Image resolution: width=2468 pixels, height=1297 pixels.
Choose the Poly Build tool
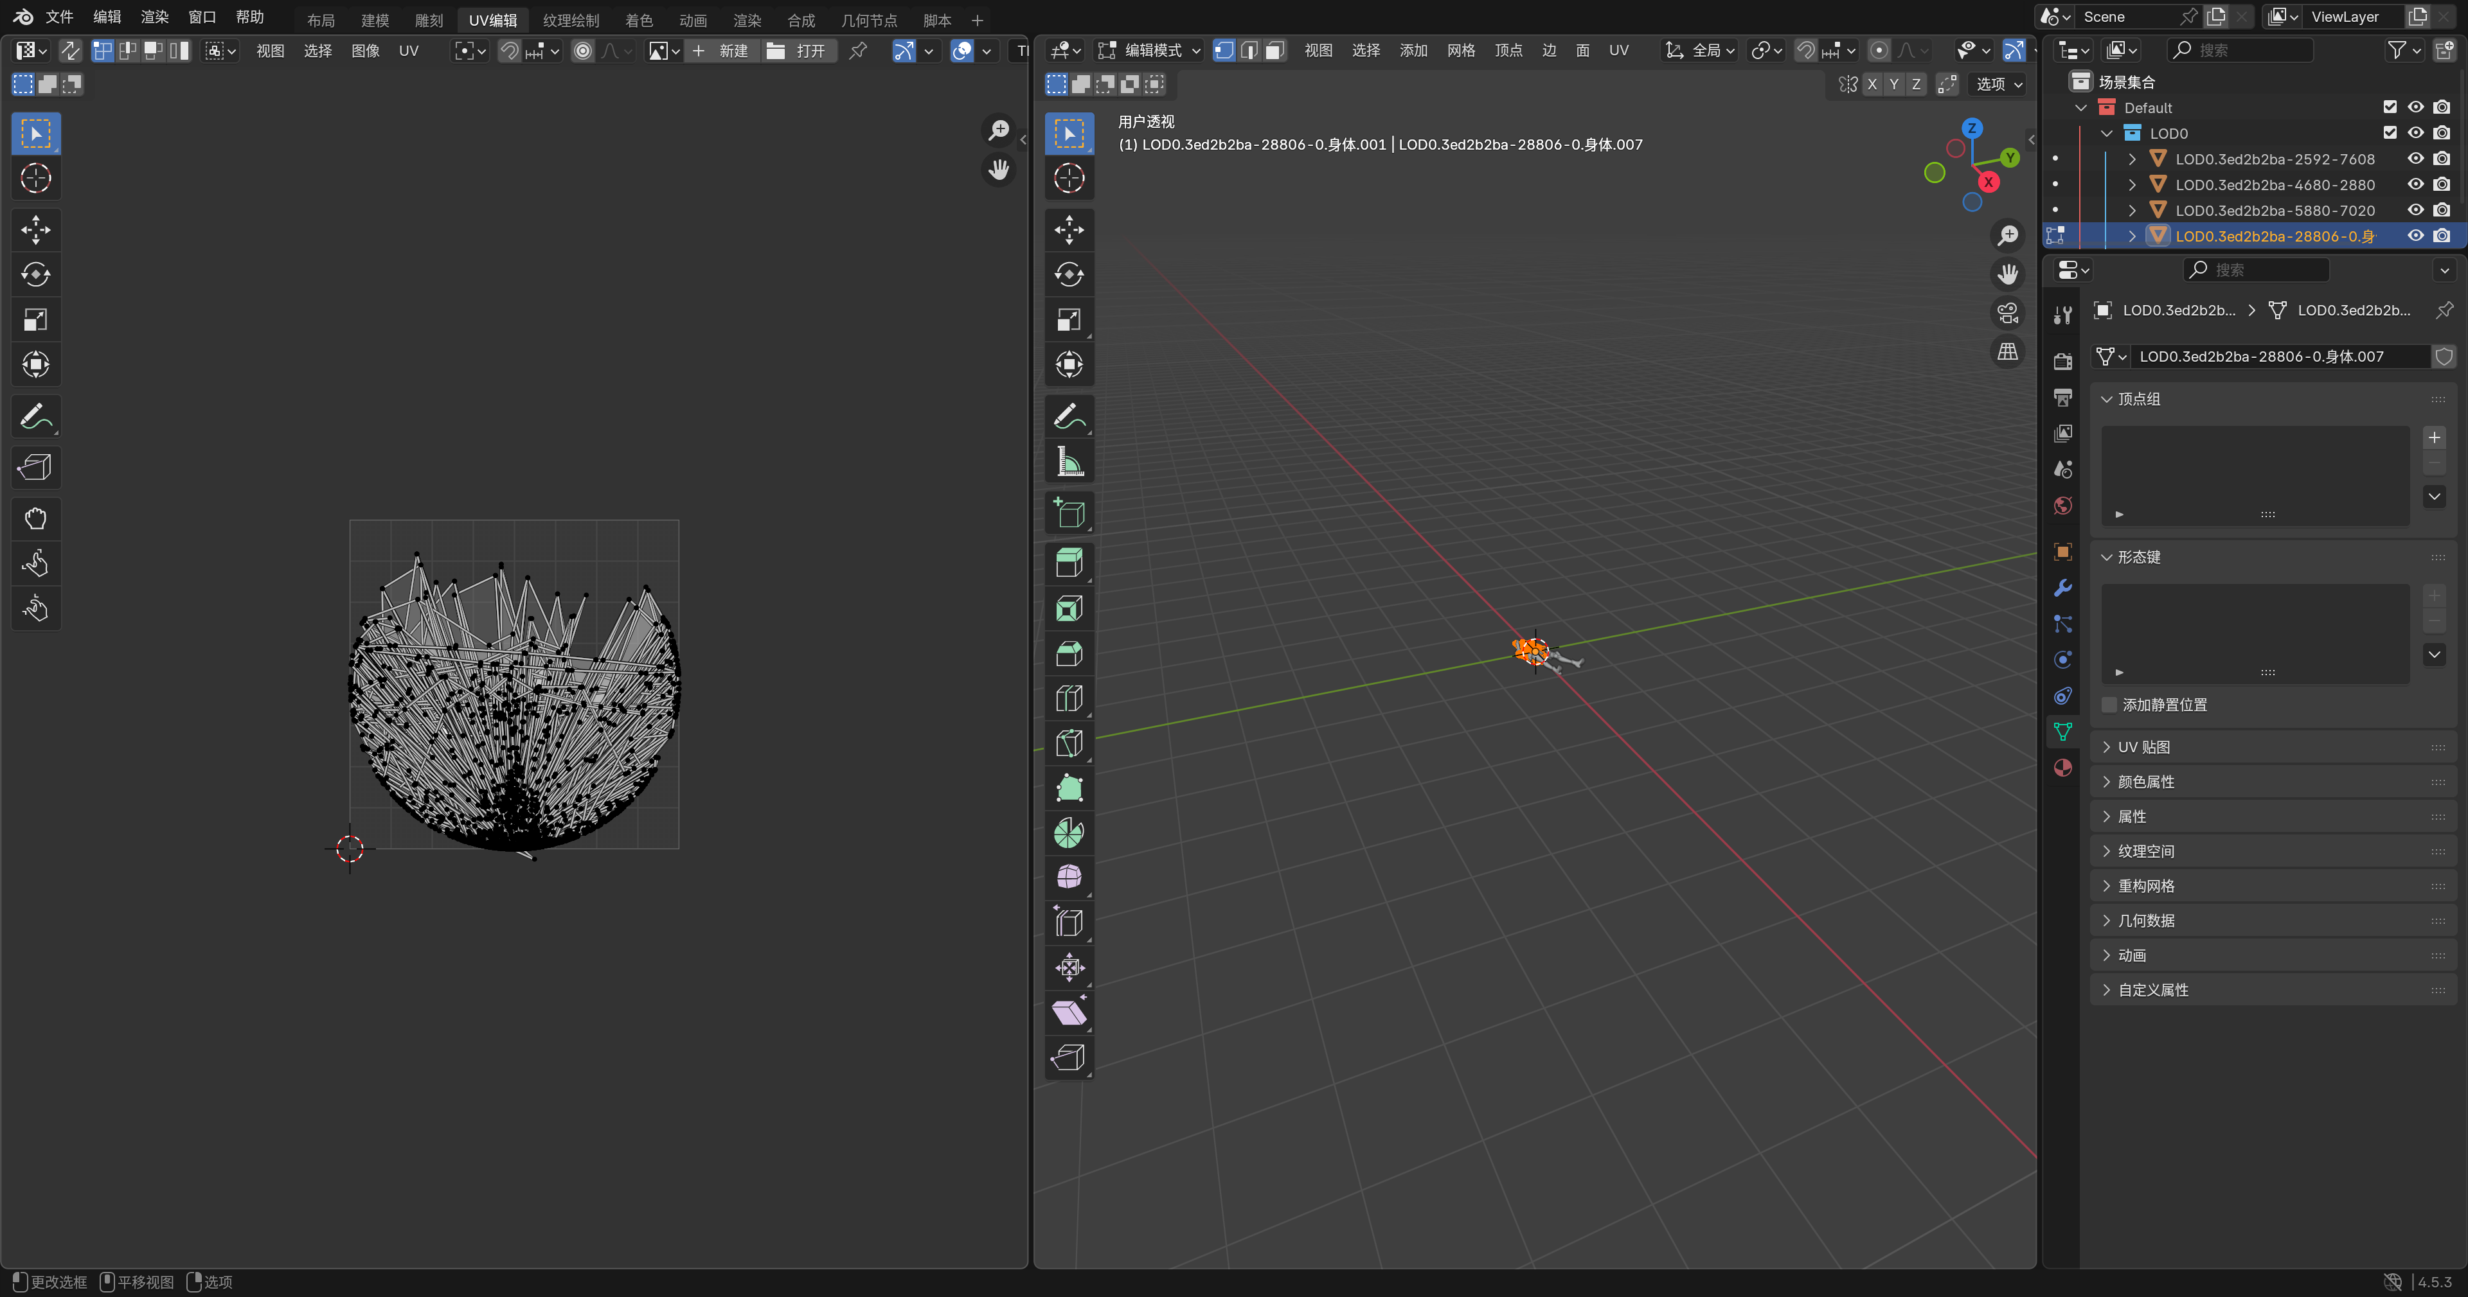[1069, 788]
